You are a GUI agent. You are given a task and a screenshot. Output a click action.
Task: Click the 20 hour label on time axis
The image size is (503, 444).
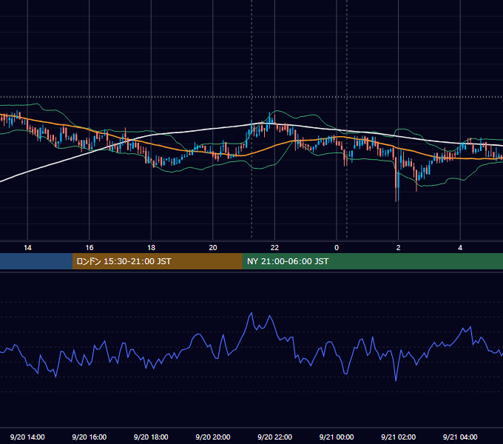[213, 248]
